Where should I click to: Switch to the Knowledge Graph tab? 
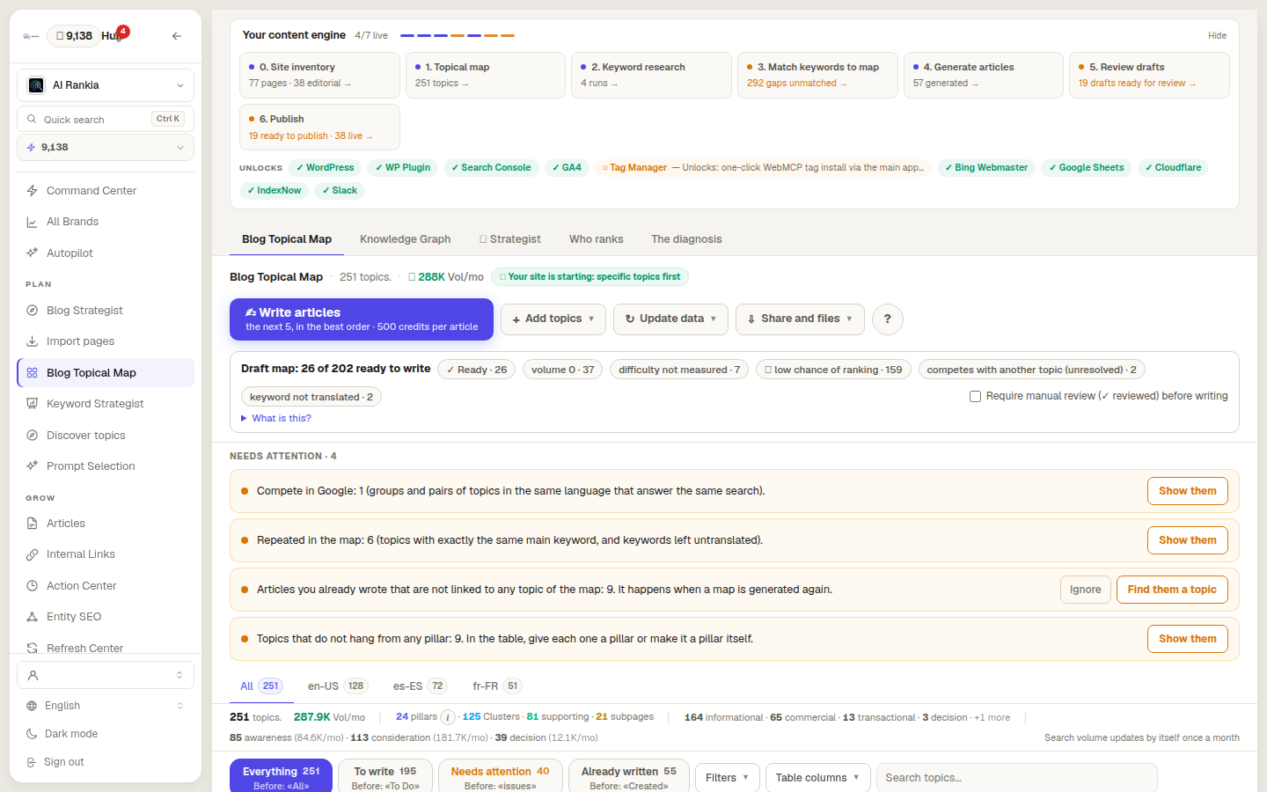coord(405,239)
